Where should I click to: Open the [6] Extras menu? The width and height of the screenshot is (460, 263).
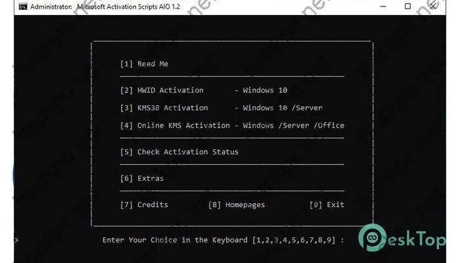coord(141,178)
